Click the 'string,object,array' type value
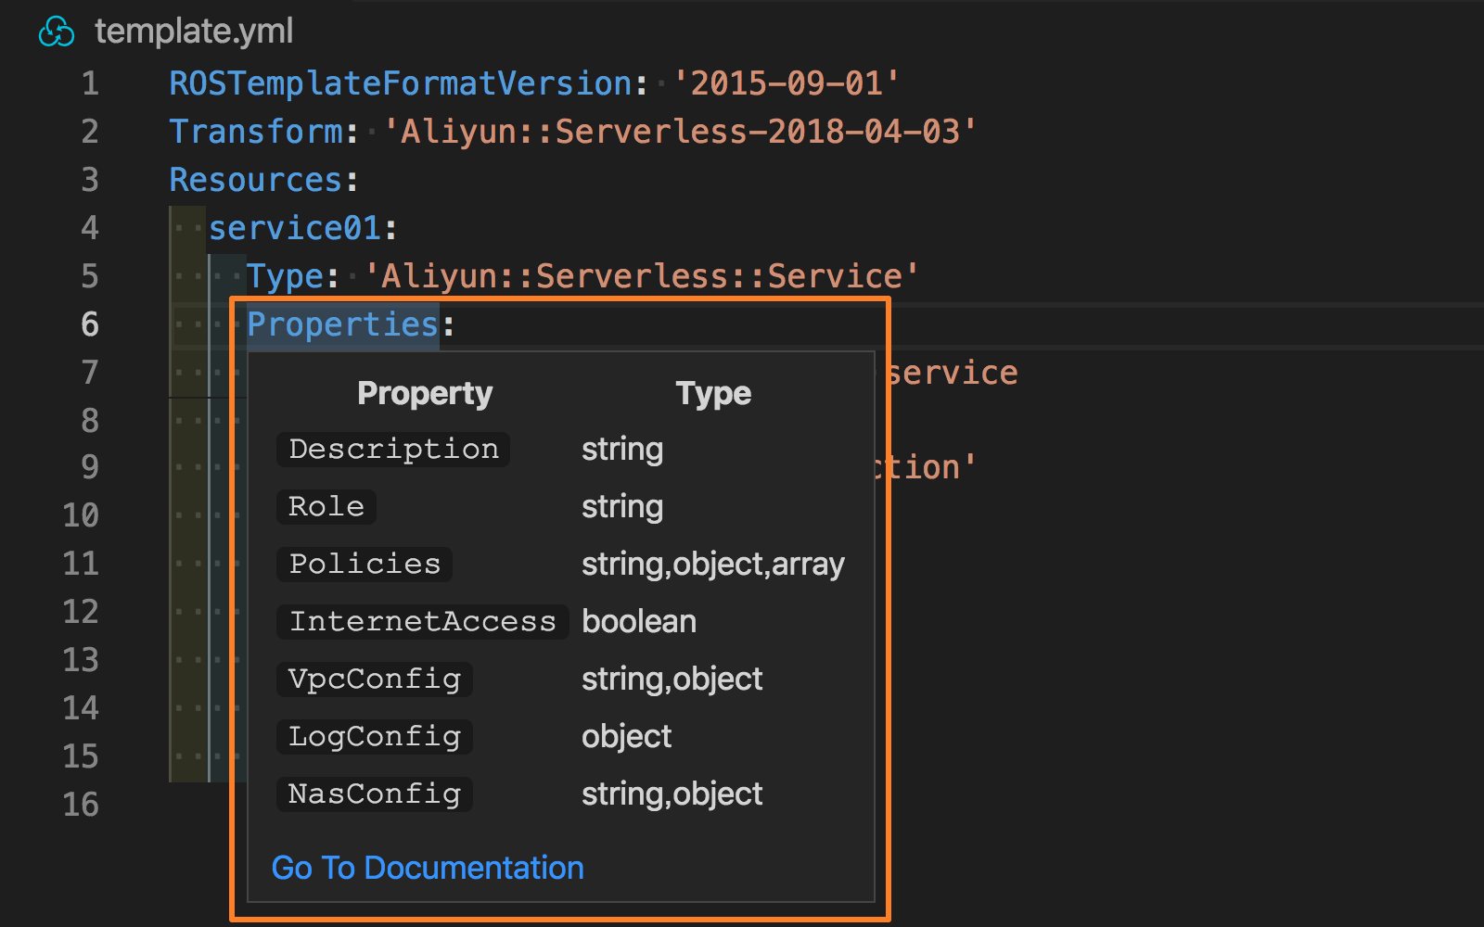This screenshot has height=927, width=1484. (713, 565)
